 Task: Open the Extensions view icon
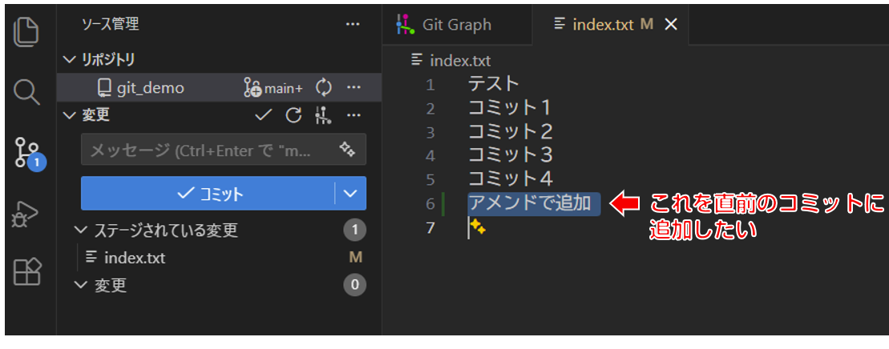point(26,273)
